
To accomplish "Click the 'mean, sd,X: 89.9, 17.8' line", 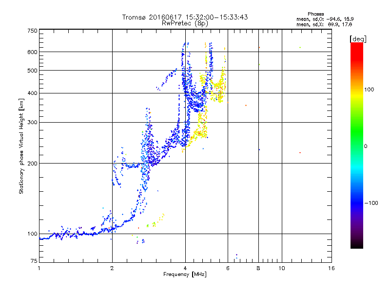I will [324, 24].
